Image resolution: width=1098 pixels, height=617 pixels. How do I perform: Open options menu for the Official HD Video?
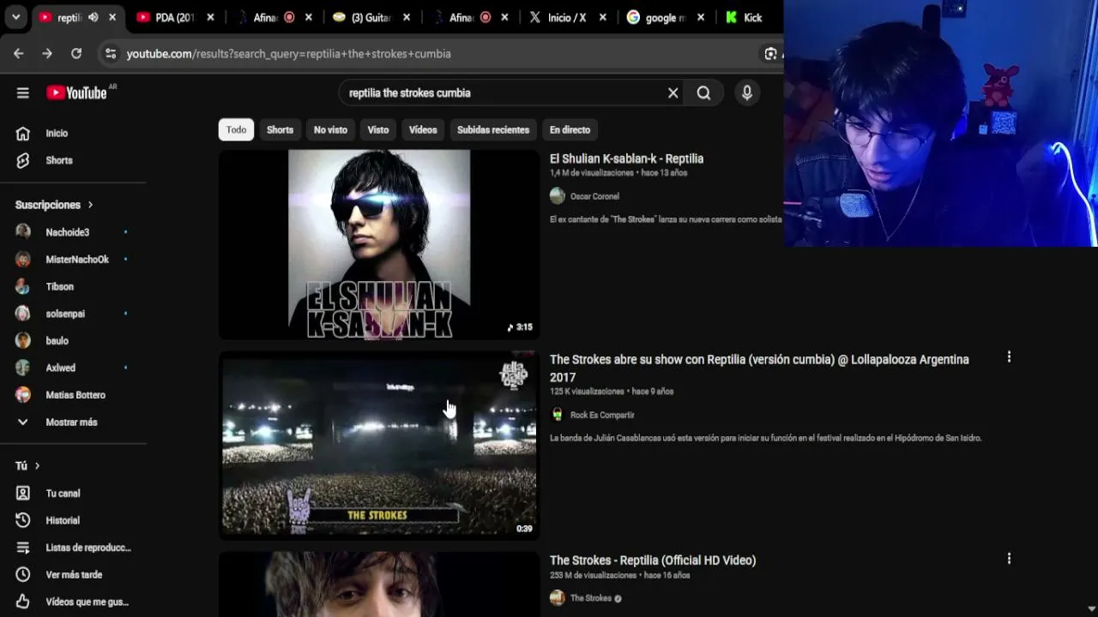click(1009, 559)
